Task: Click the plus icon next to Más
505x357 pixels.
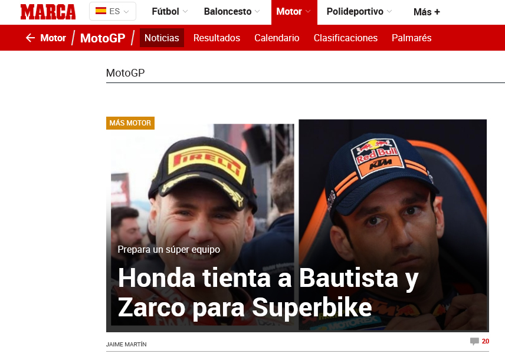Action: (x=437, y=12)
